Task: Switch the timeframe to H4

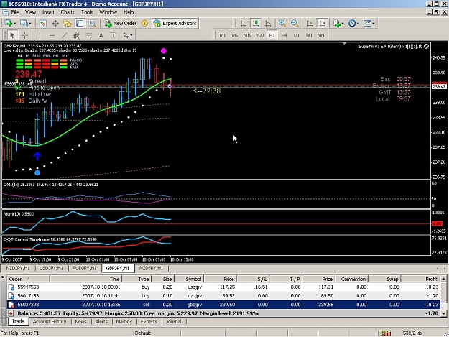Action: pos(284,35)
